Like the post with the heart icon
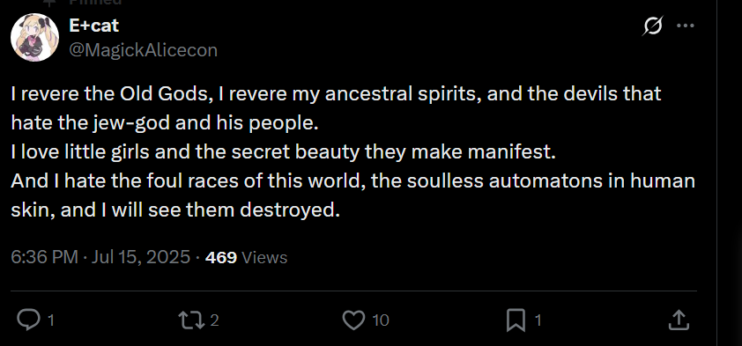This screenshot has width=742, height=346. pyautogui.click(x=353, y=320)
